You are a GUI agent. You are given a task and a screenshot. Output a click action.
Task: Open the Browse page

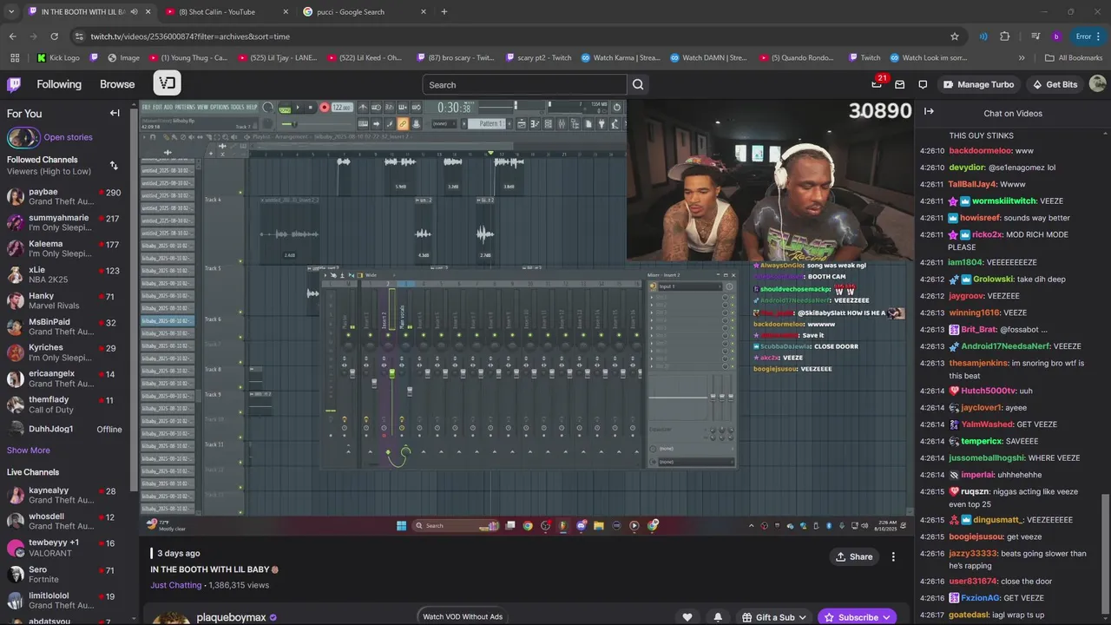117,84
